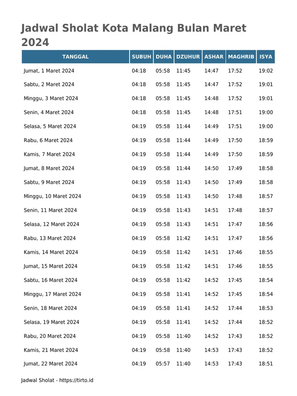Click Isya time 19:02 for 1 Maret
Screen dimensions: 297x396
(266, 71)
